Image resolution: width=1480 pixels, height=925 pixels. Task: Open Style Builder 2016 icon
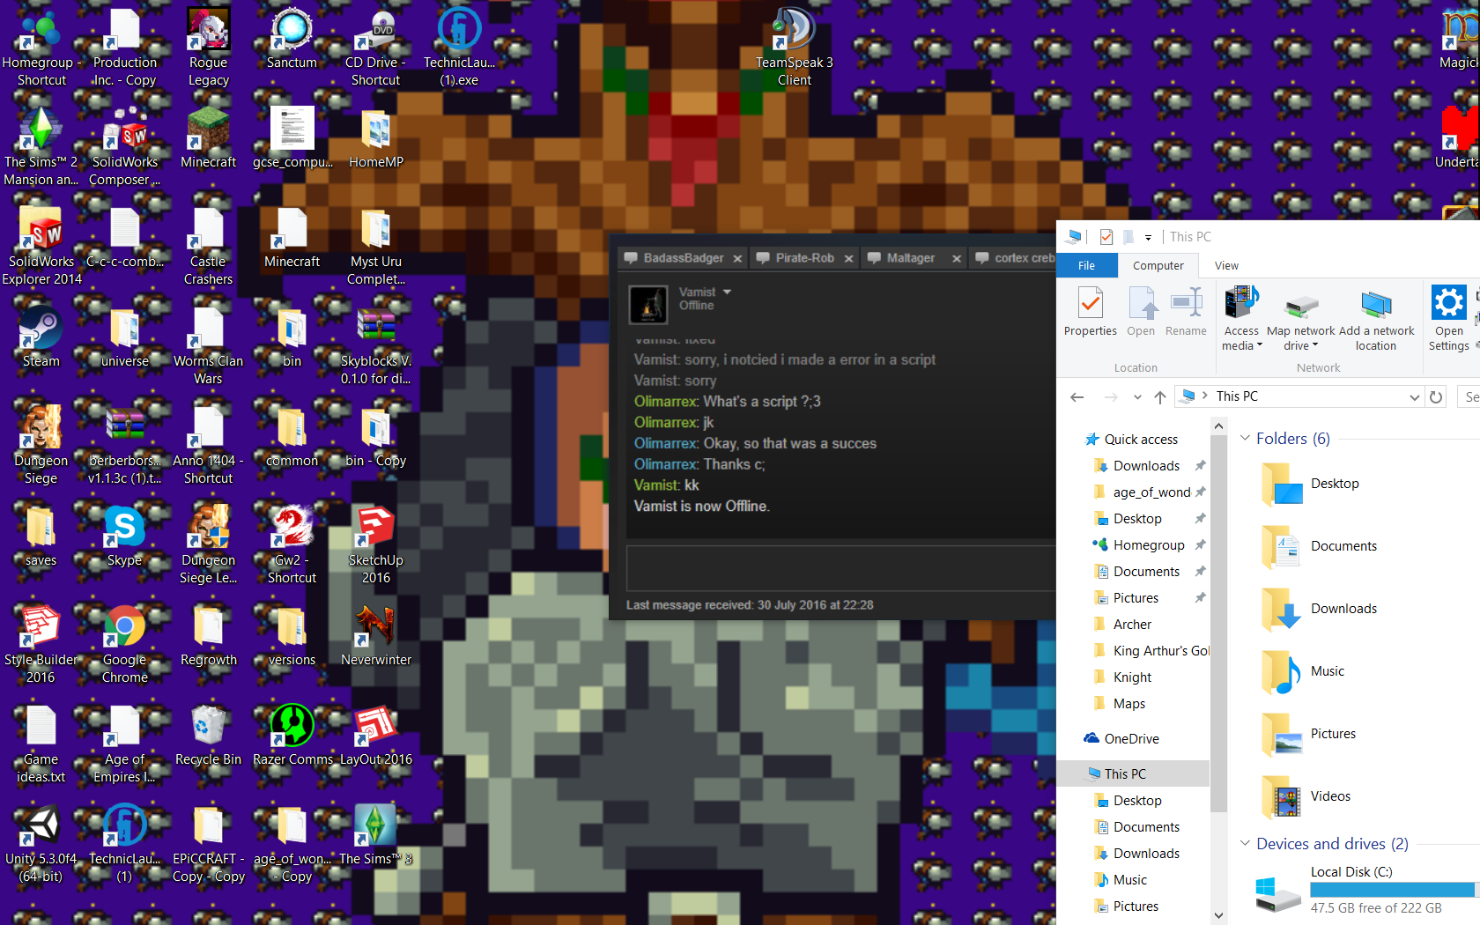41,645
